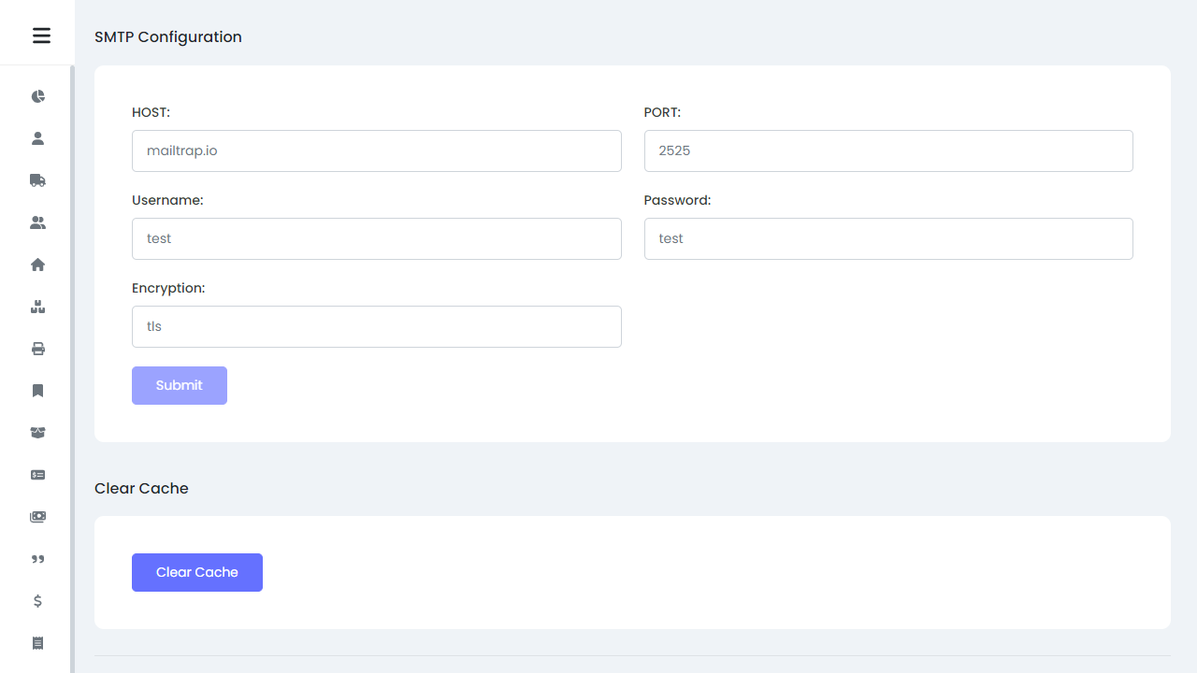Open the receipt icon in sidebar
Image resolution: width=1197 pixels, height=673 pixels.
[37, 643]
